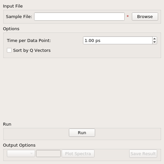Enable the Sort by Q Vectors checkbox
The width and height of the screenshot is (164, 164).
click(9, 50)
